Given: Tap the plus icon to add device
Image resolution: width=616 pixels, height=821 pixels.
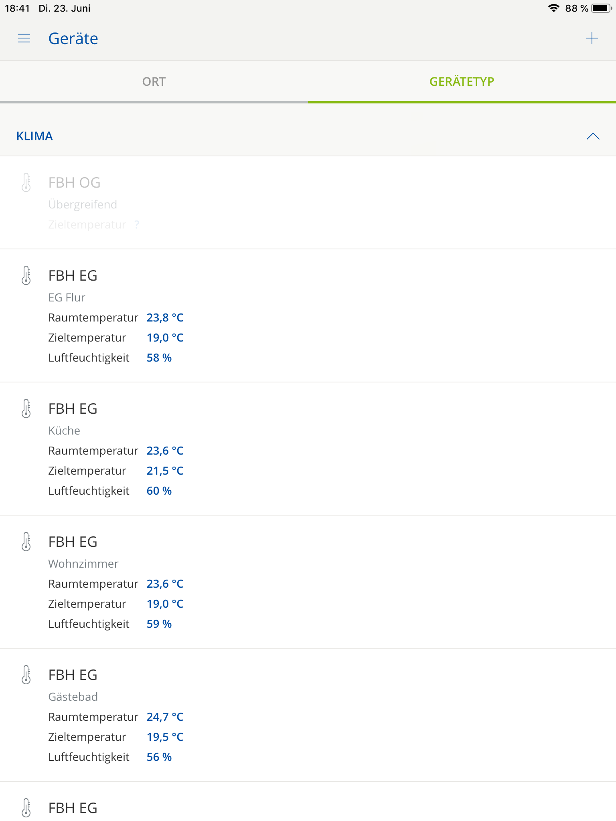Looking at the screenshot, I should click(592, 38).
